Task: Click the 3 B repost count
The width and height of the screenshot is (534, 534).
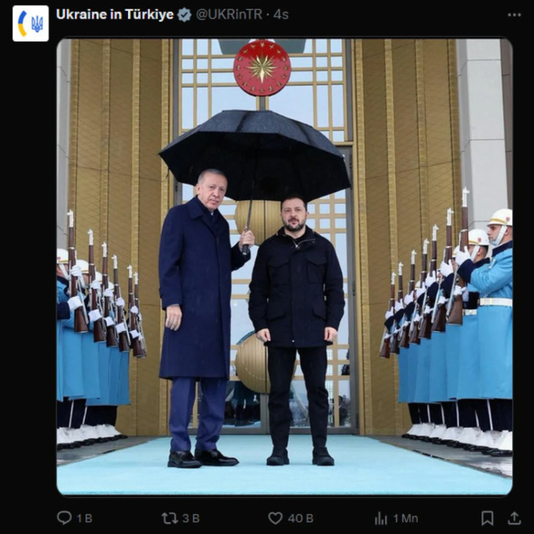Action: pyautogui.click(x=191, y=518)
